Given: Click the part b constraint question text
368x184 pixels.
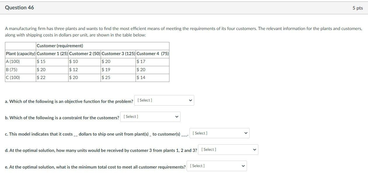Looking at the screenshot, I should pyautogui.click(x=62, y=118).
